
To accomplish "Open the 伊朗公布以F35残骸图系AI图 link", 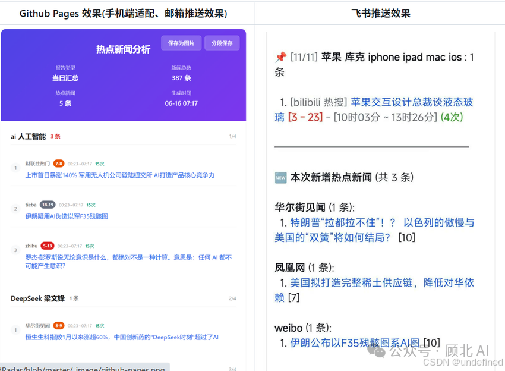I will pyautogui.click(x=355, y=343).
